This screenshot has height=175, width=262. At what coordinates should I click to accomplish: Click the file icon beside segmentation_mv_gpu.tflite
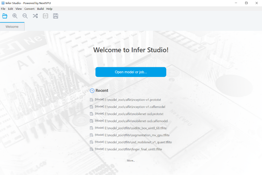tap(91, 135)
